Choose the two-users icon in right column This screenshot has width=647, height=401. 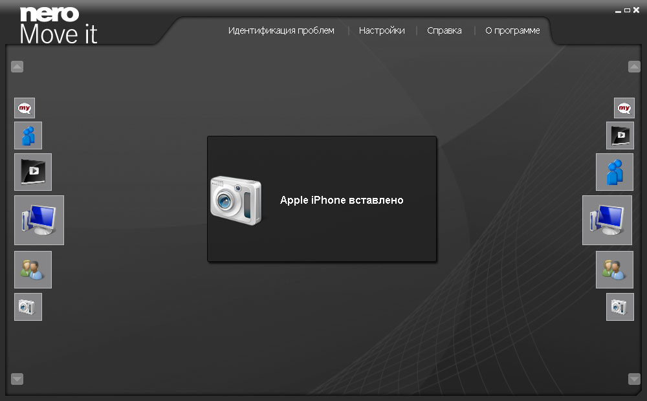(615, 270)
